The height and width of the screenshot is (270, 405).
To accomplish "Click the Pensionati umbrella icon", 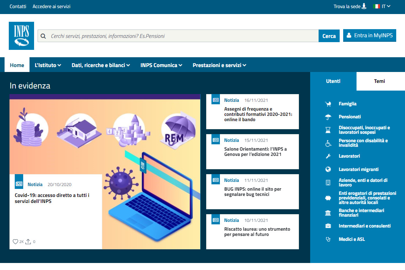I will (328, 117).
